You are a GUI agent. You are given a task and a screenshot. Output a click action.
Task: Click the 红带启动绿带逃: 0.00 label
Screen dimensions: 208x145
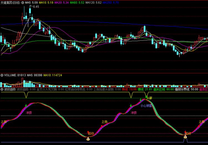(79, 89)
